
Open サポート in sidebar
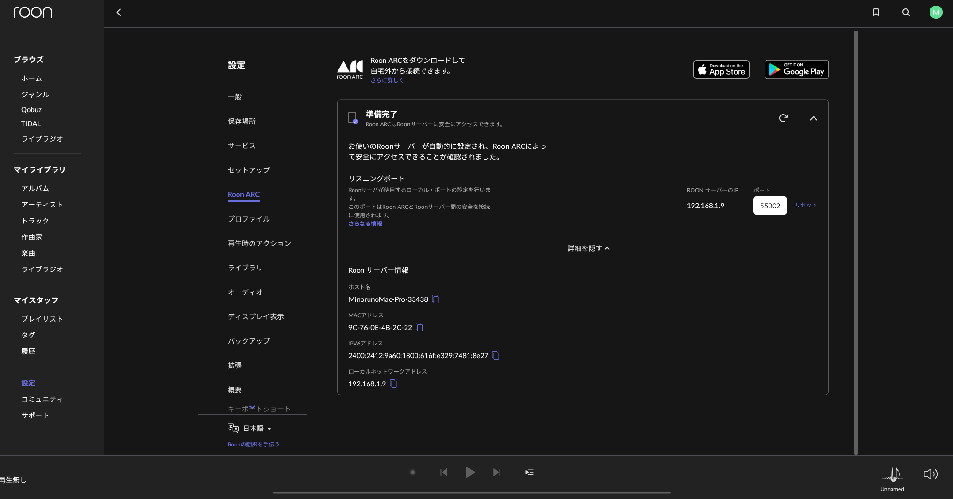point(35,415)
